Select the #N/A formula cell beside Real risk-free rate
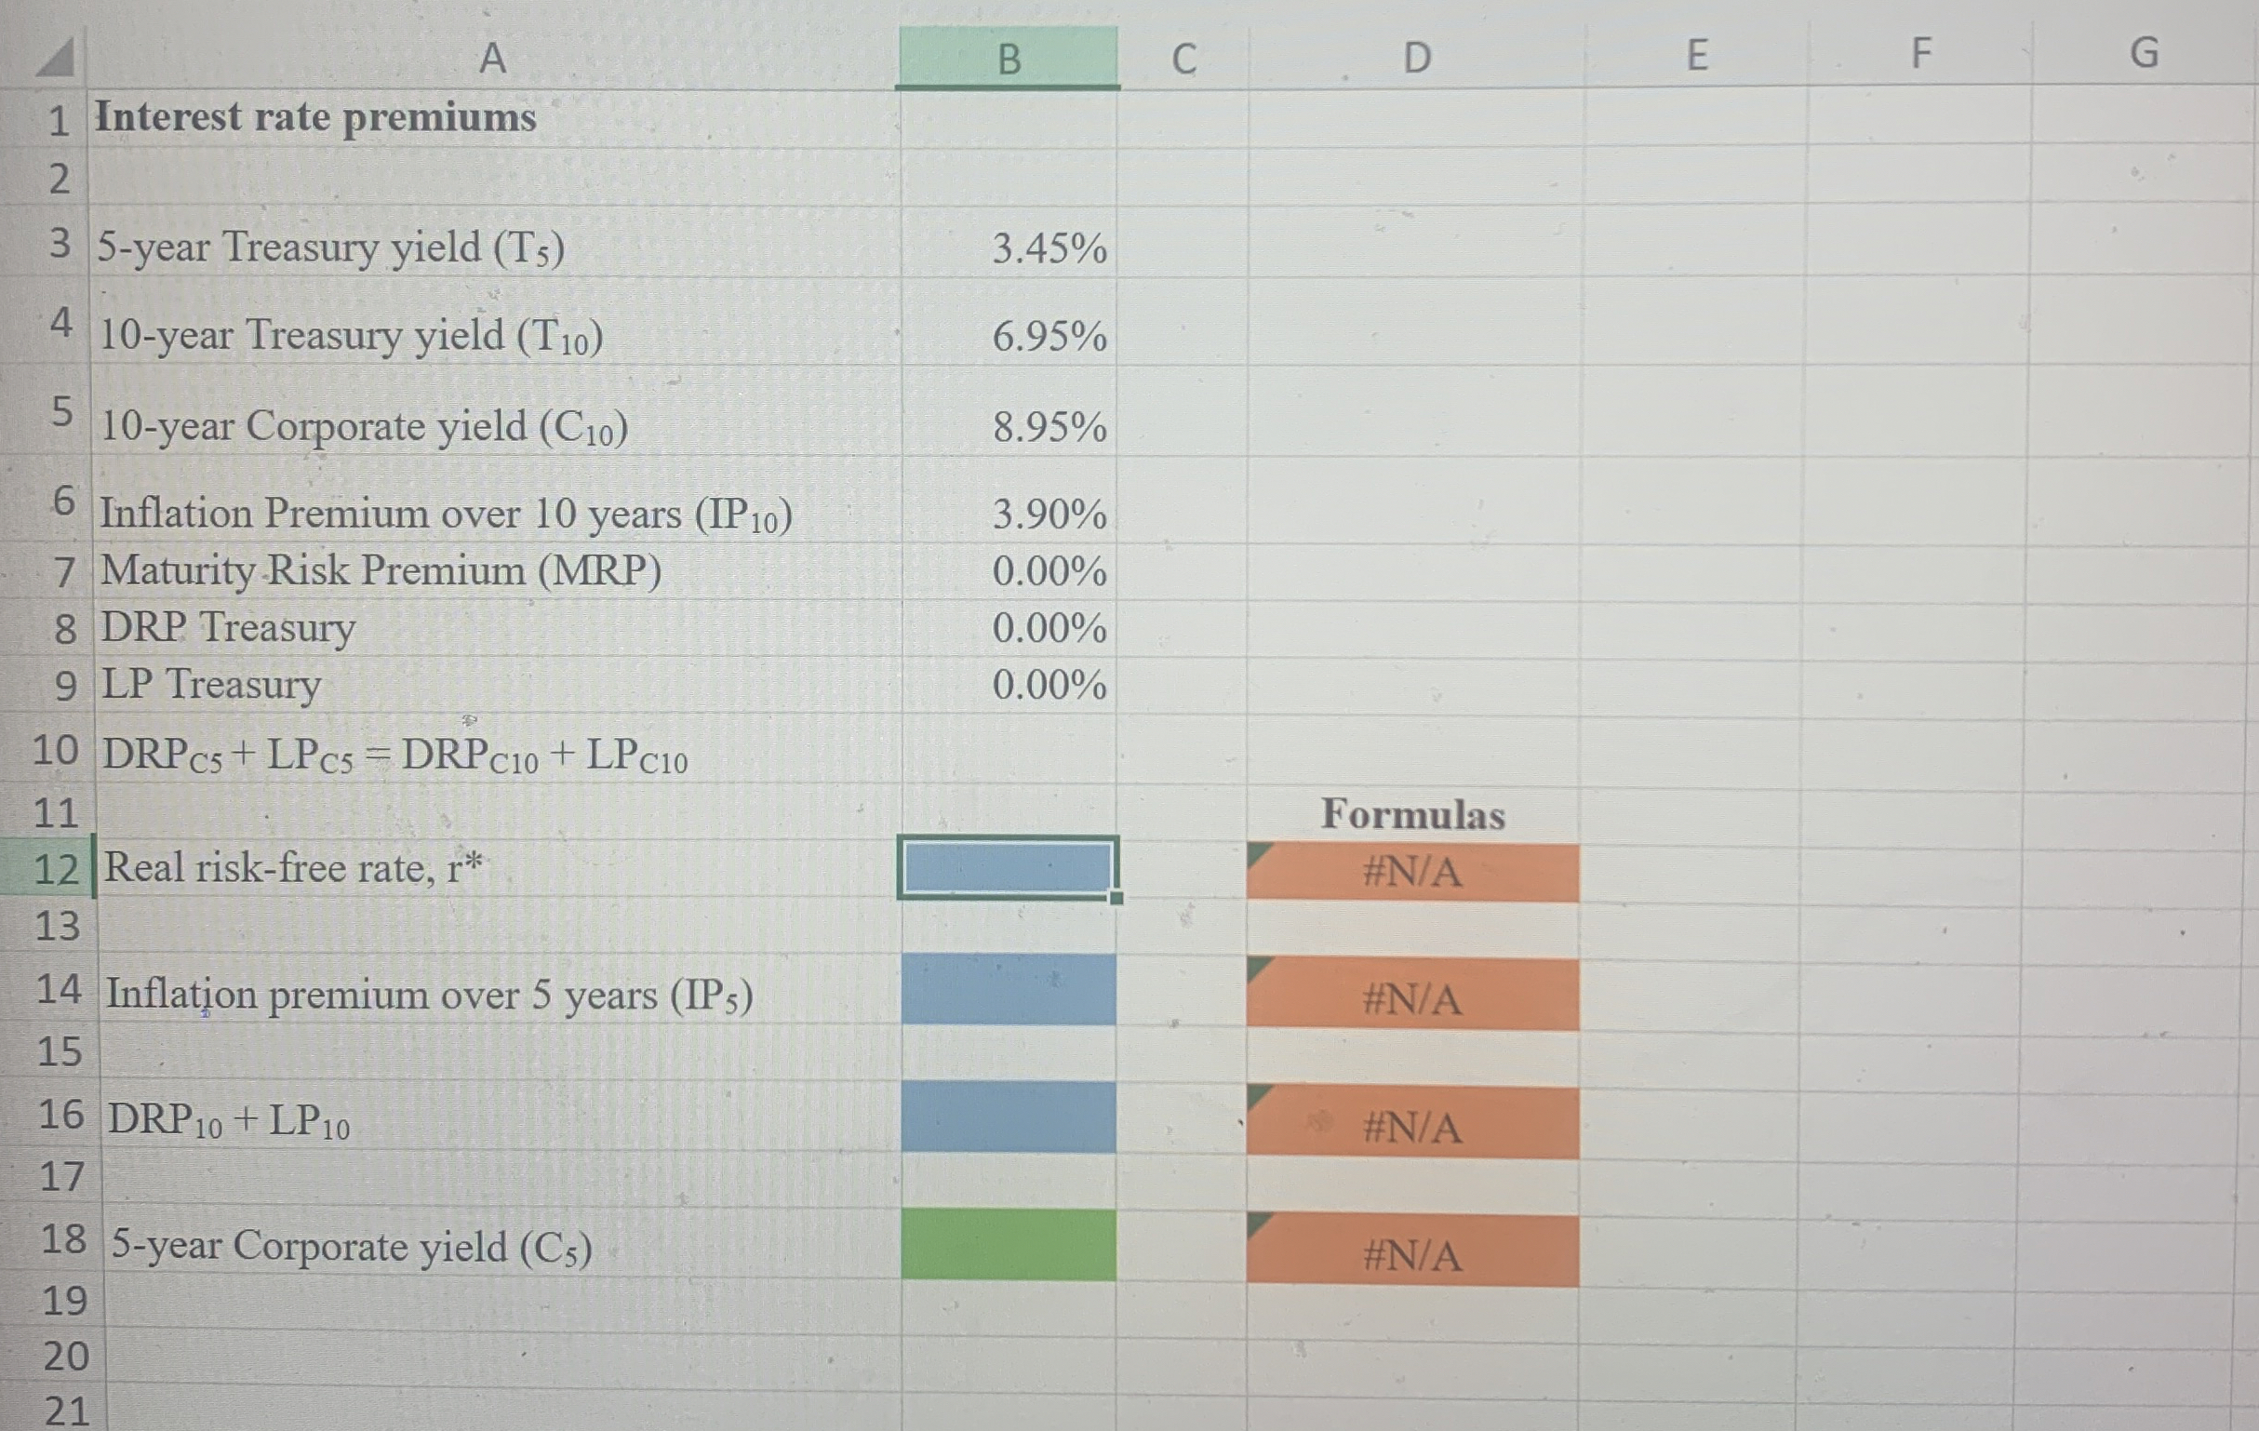 [1415, 873]
